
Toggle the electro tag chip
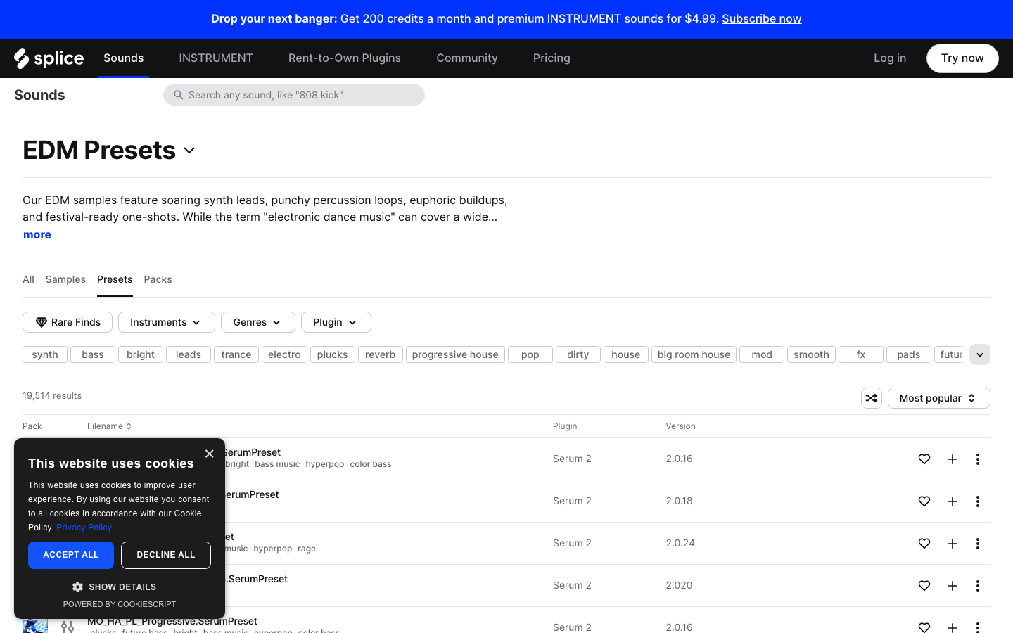click(284, 354)
